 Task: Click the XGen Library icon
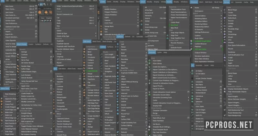[x=149, y=64]
